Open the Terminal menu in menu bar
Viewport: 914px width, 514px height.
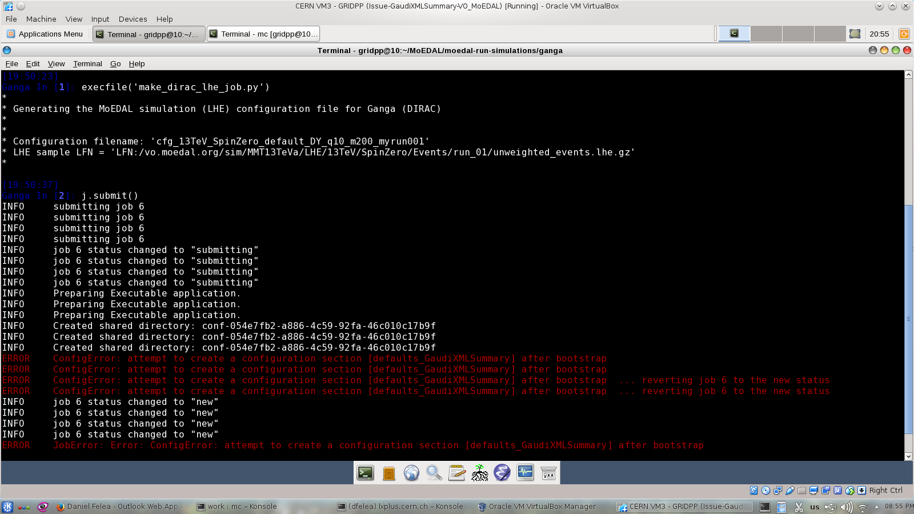coord(87,64)
